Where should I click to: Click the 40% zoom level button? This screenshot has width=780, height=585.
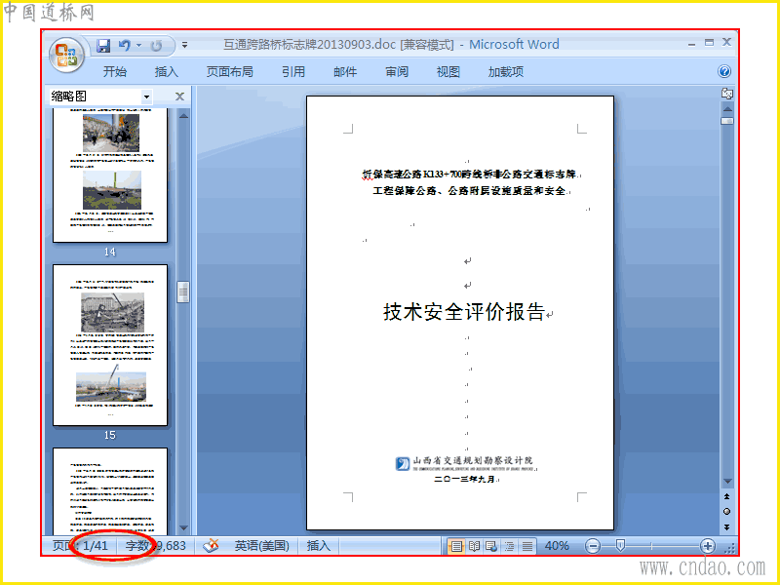557,546
